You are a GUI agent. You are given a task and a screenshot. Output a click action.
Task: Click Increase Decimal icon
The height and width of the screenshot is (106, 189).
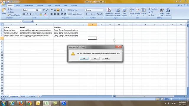(98, 14)
